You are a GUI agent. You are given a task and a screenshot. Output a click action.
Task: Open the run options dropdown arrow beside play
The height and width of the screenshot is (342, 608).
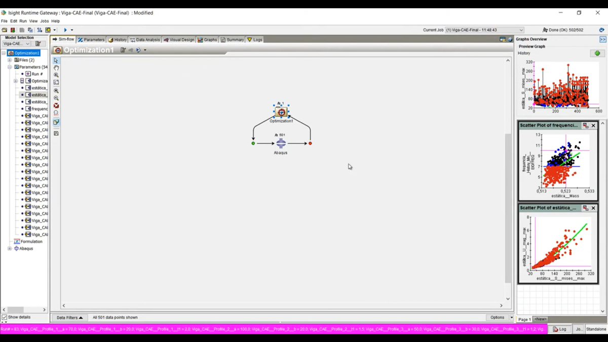click(x=72, y=30)
